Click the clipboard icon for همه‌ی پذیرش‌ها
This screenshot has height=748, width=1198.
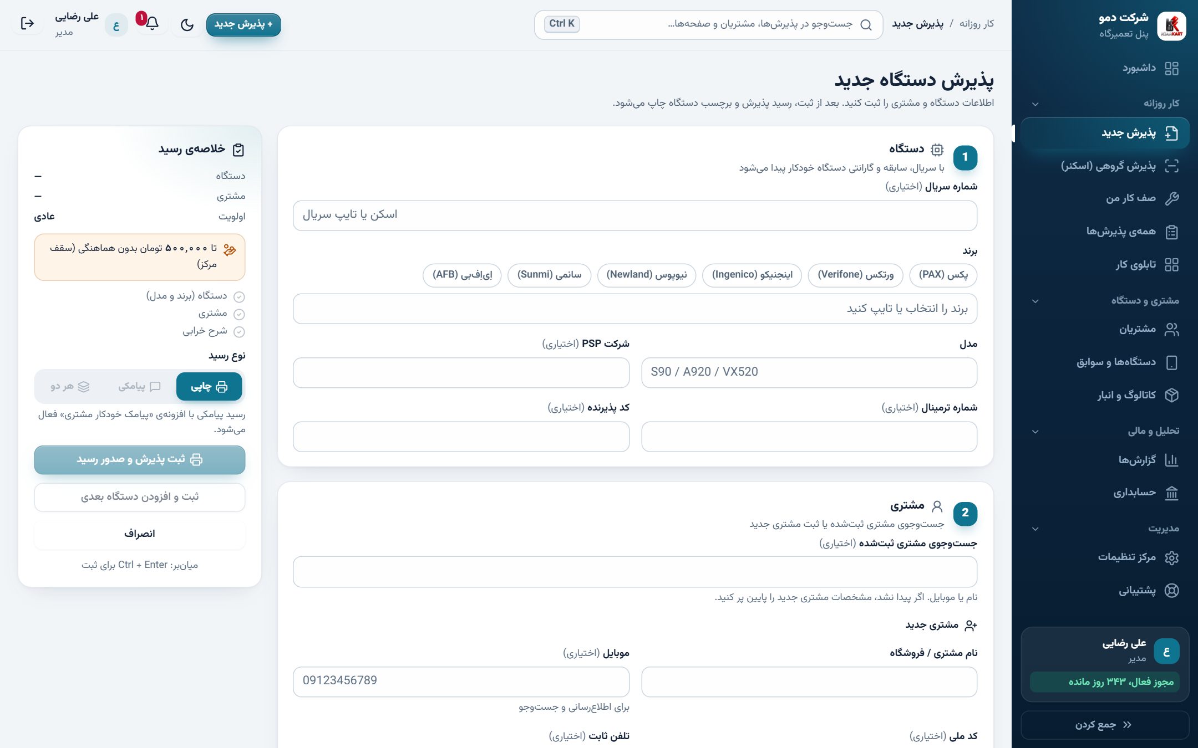point(1171,232)
